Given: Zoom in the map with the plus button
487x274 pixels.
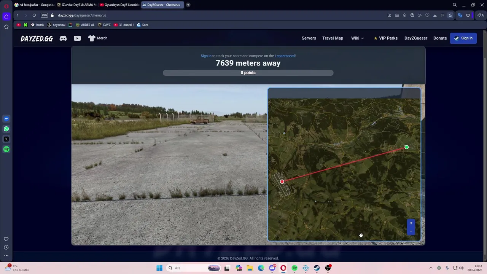Looking at the screenshot, I should point(411,223).
